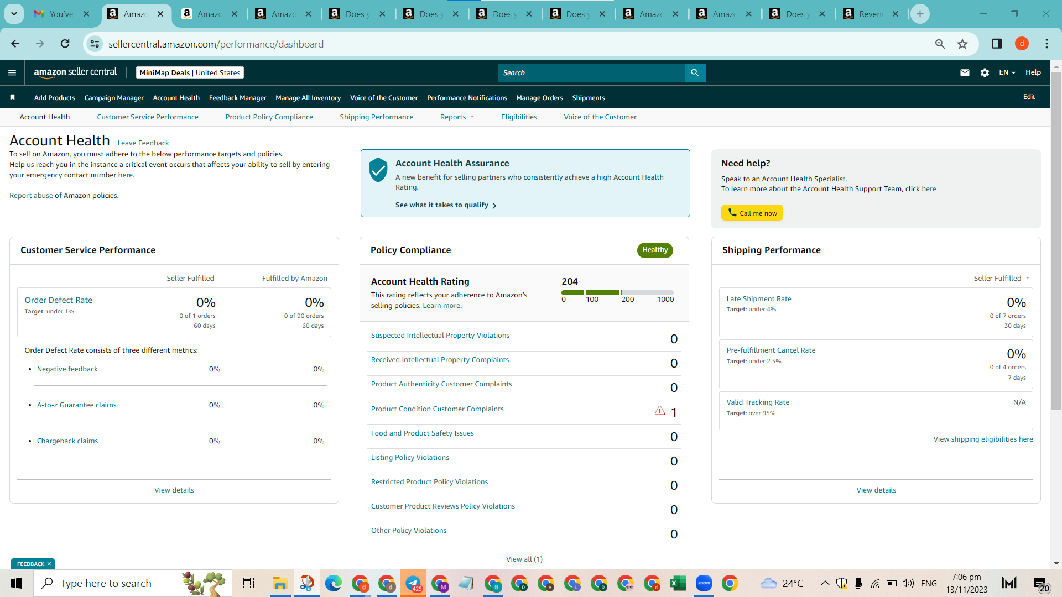Open the Order Defect Rate link

pyautogui.click(x=58, y=300)
